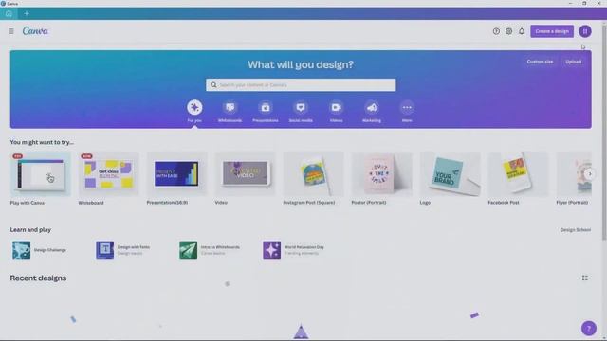Click the Play with Canva label
The height and width of the screenshot is (341, 607).
28,203
